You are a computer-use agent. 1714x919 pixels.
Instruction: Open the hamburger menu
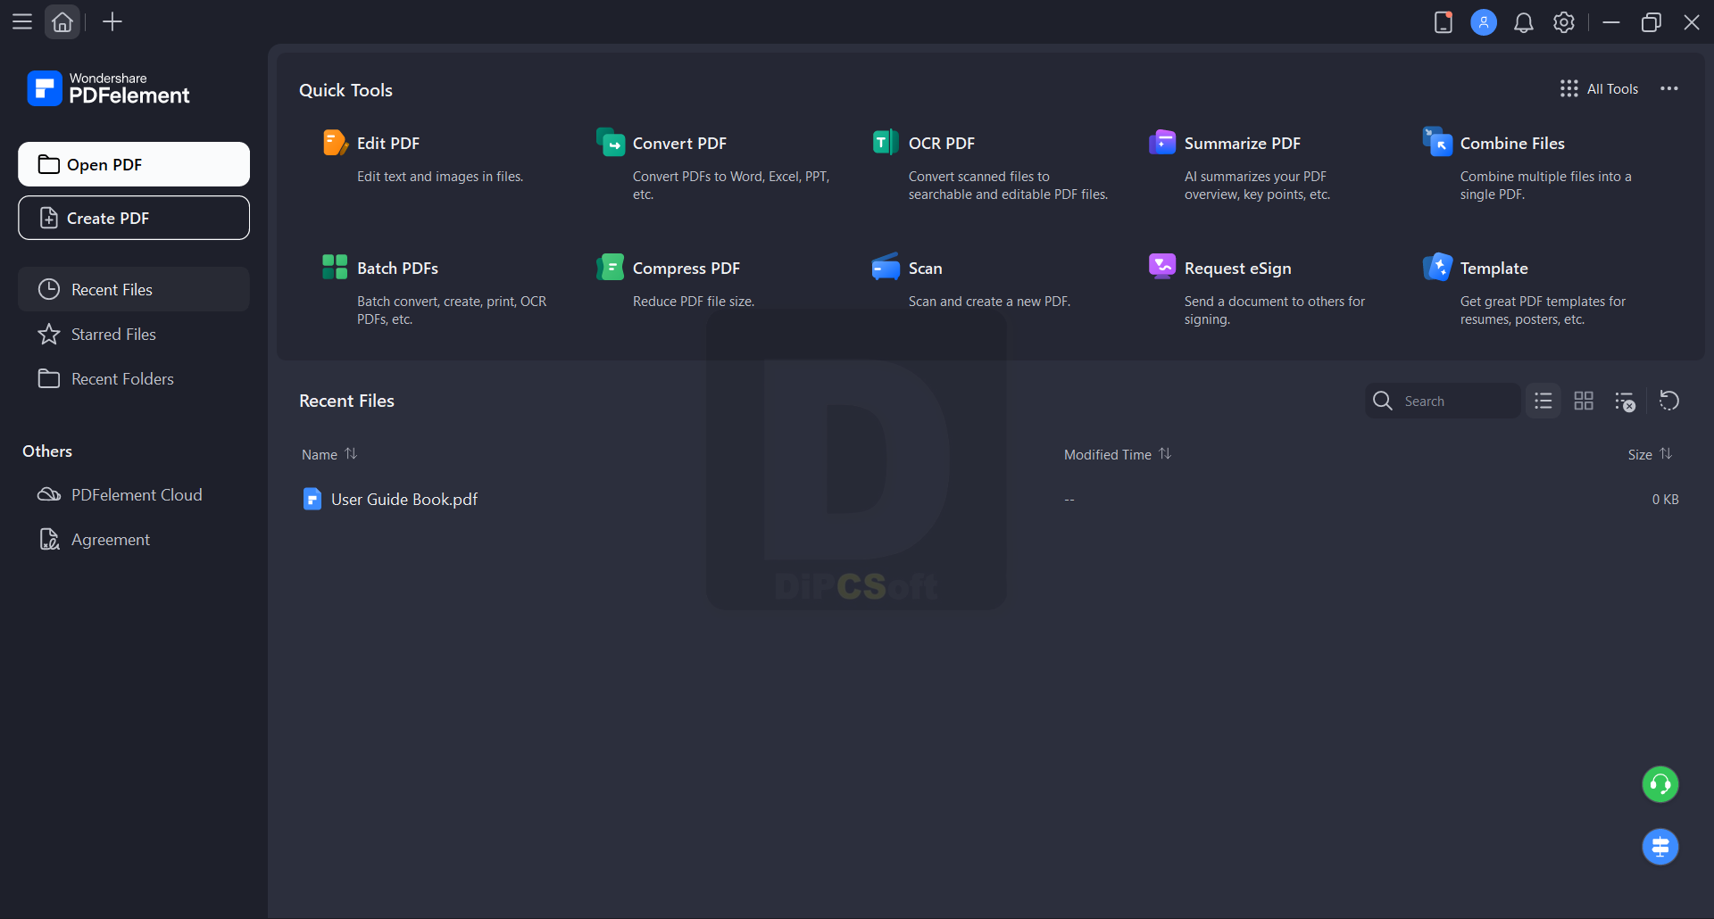pyautogui.click(x=22, y=22)
